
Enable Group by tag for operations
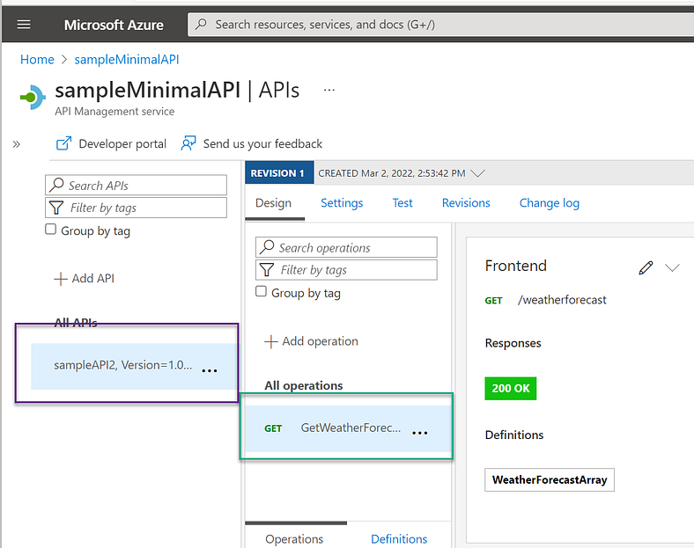coord(262,292)
